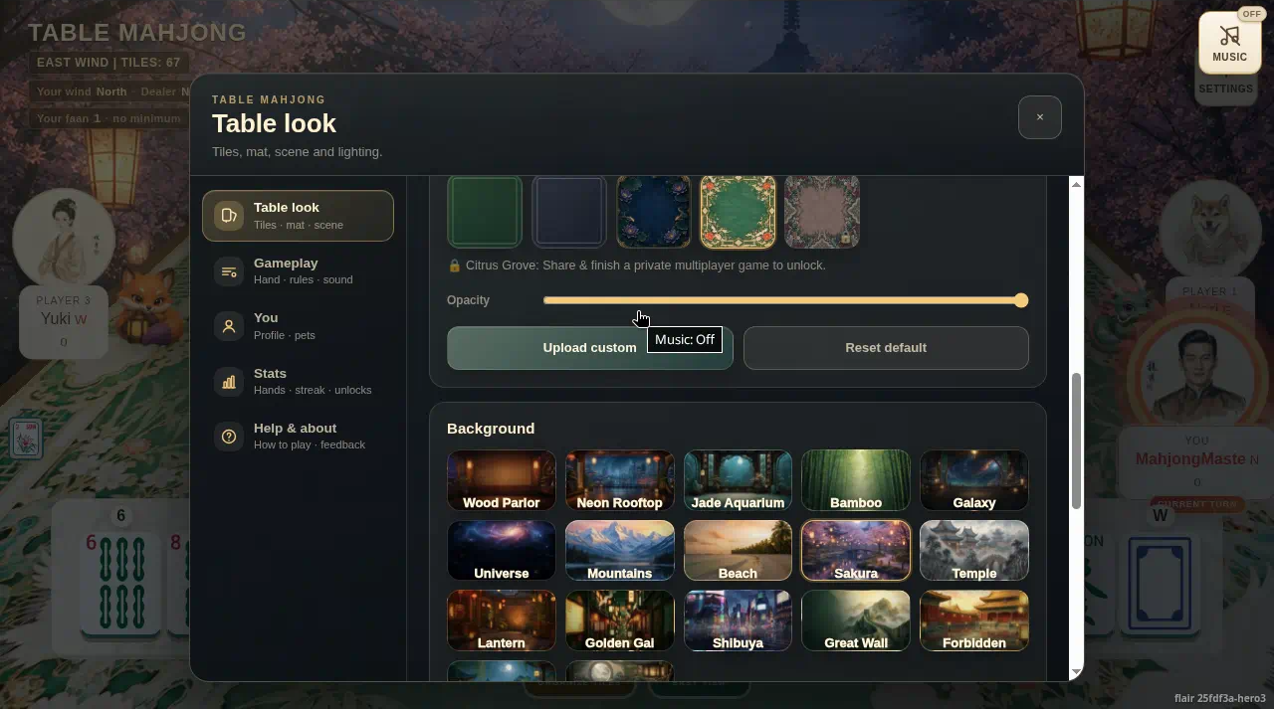
Task: Click the Opacity slider handle
Action: click(1021, 300)
